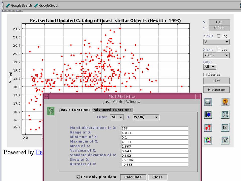The image size is (241, 181).
Task: Click the V[mag] y-axis label
Action: click(x=11, y=78)
